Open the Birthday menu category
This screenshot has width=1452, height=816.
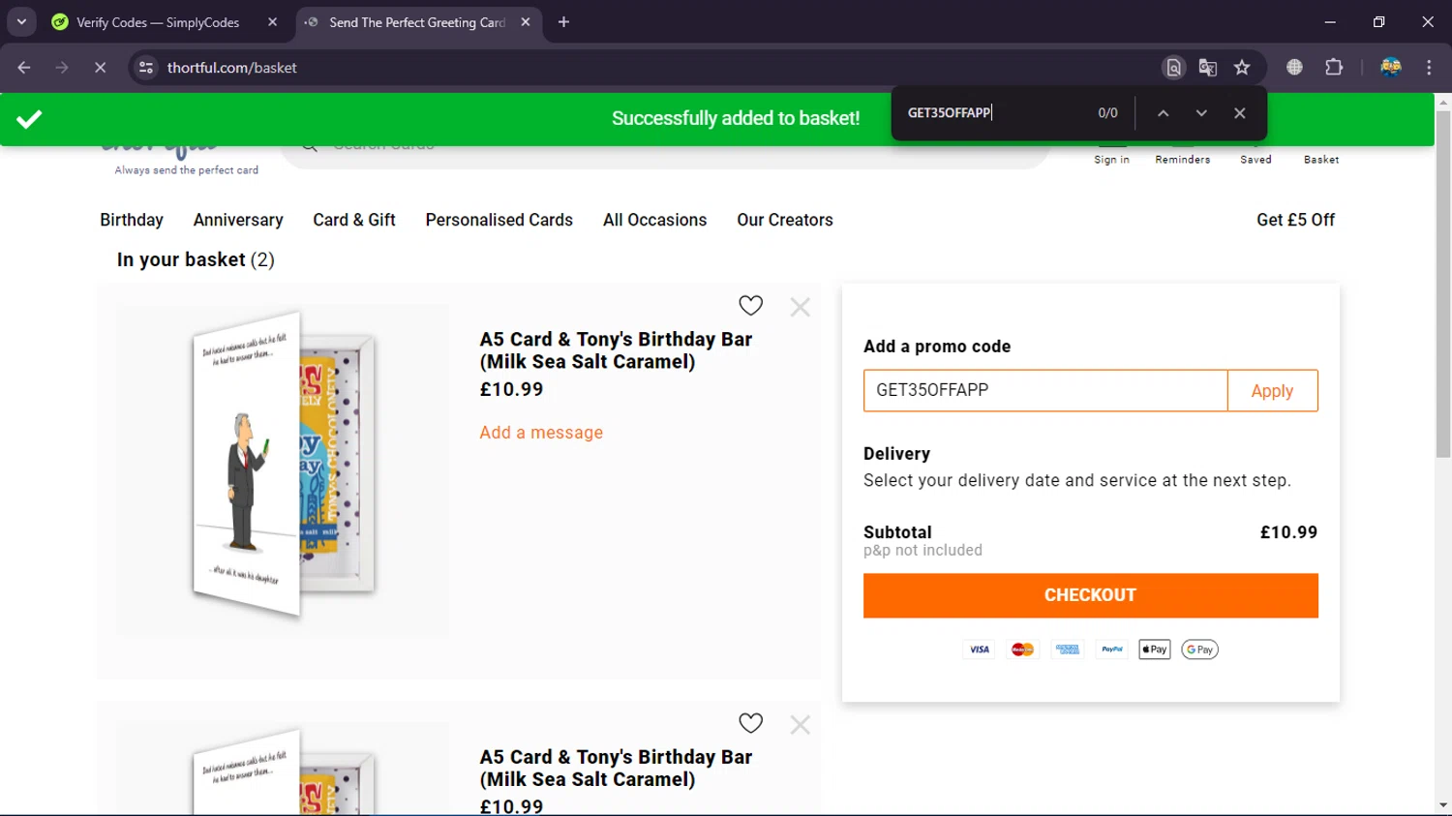pyautogui.click(x=132, y=220)
